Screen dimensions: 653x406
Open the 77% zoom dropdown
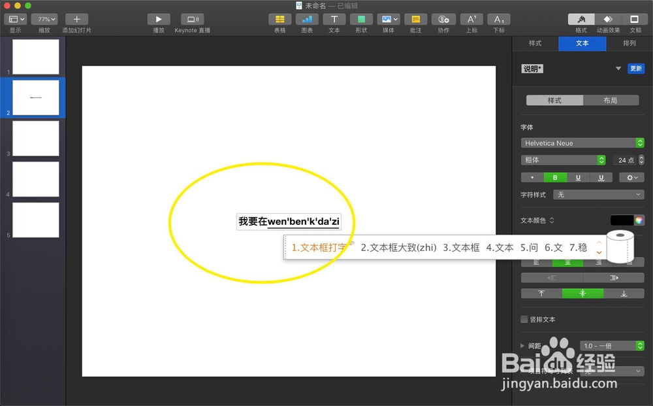(44, 19)
